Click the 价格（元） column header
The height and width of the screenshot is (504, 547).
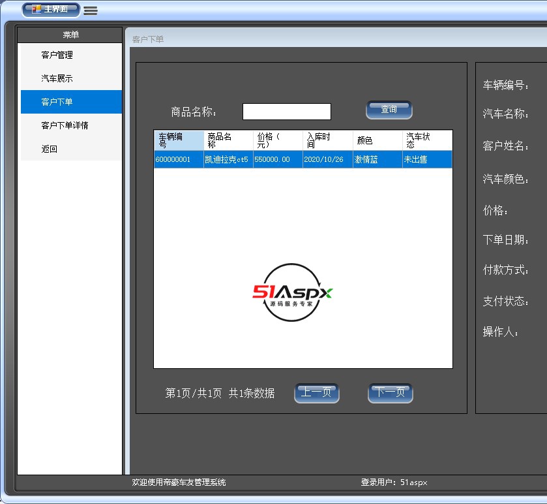click(x=278, y=140)
